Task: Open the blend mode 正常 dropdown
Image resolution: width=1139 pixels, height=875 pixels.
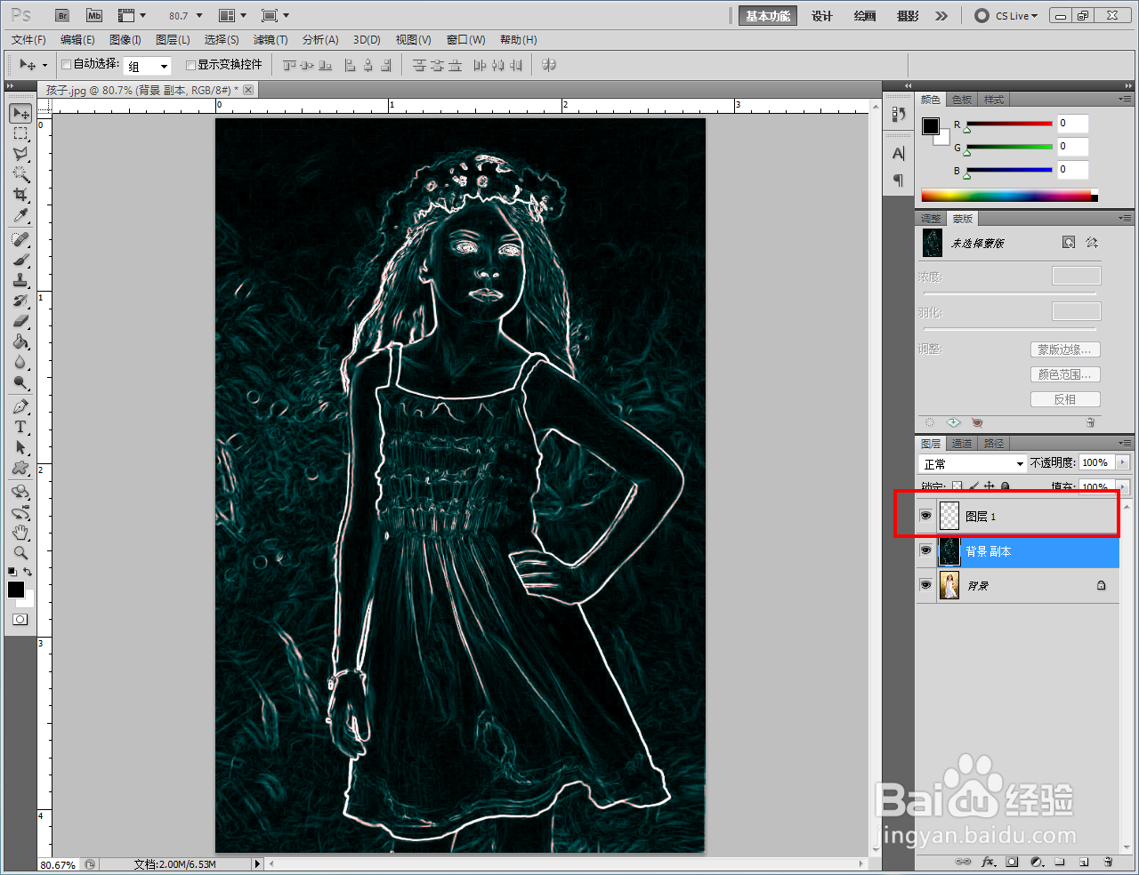Action: (x=973, y=463)
